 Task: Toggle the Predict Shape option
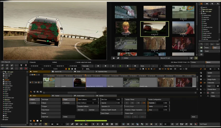[x=135, y=106]
